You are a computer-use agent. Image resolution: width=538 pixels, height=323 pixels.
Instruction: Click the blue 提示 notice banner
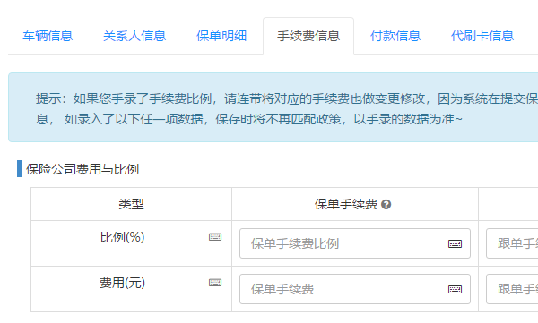point(273,107)
